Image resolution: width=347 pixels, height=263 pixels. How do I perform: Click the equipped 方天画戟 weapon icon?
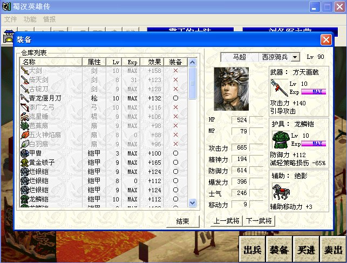(278, 88)
